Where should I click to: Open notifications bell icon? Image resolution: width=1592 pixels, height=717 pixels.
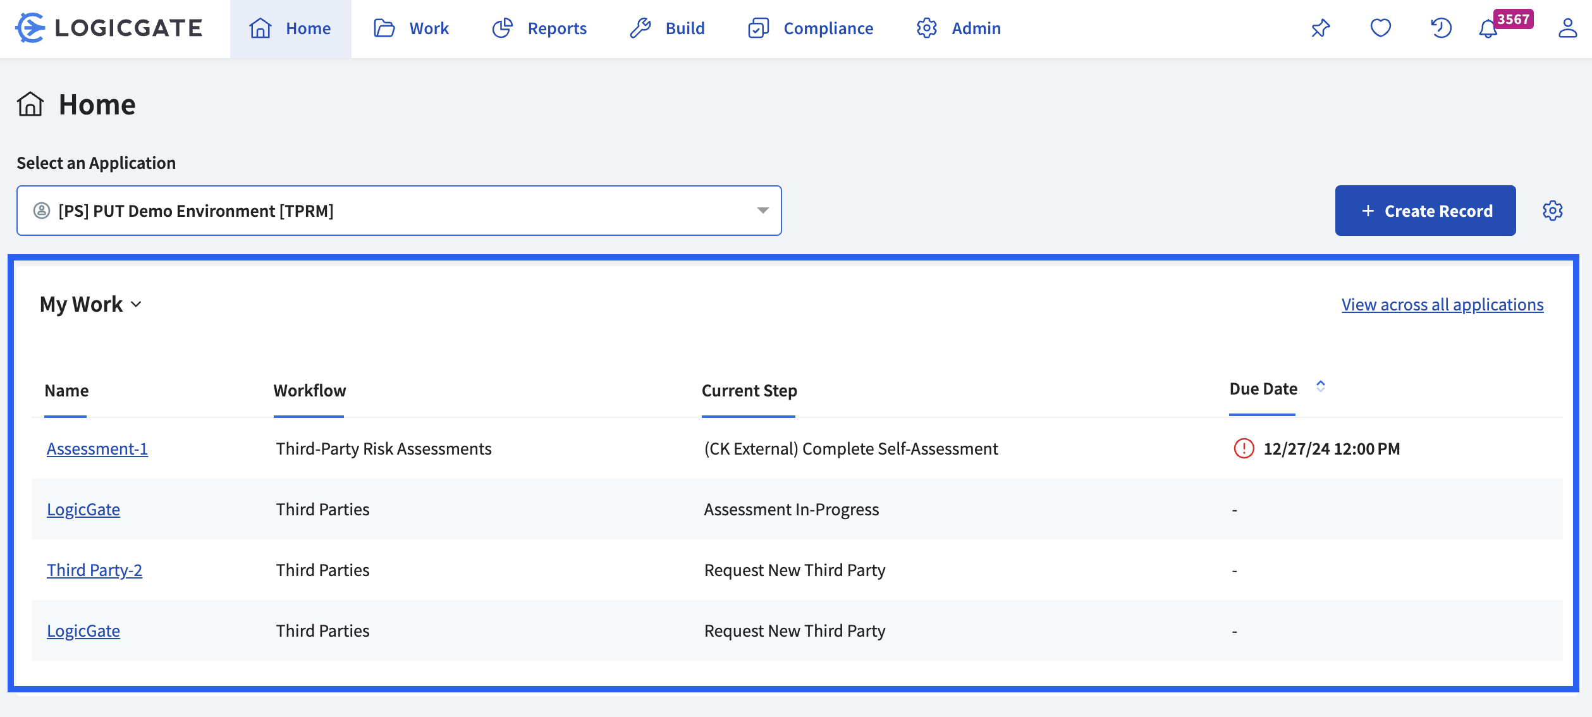pyautogui.click(x=1488, y=29)
